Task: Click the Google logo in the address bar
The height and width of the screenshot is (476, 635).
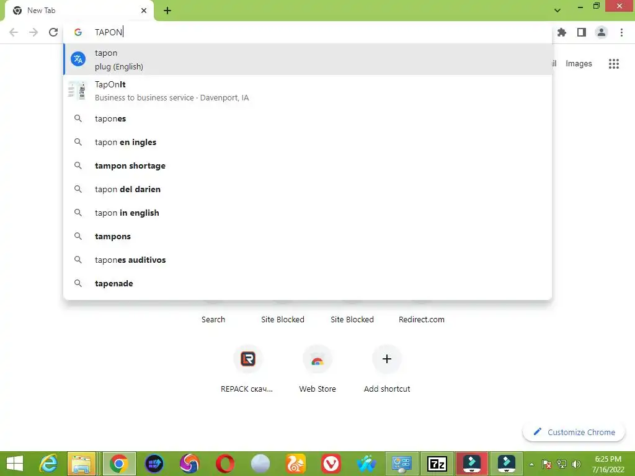Action: tap(78, 32)
